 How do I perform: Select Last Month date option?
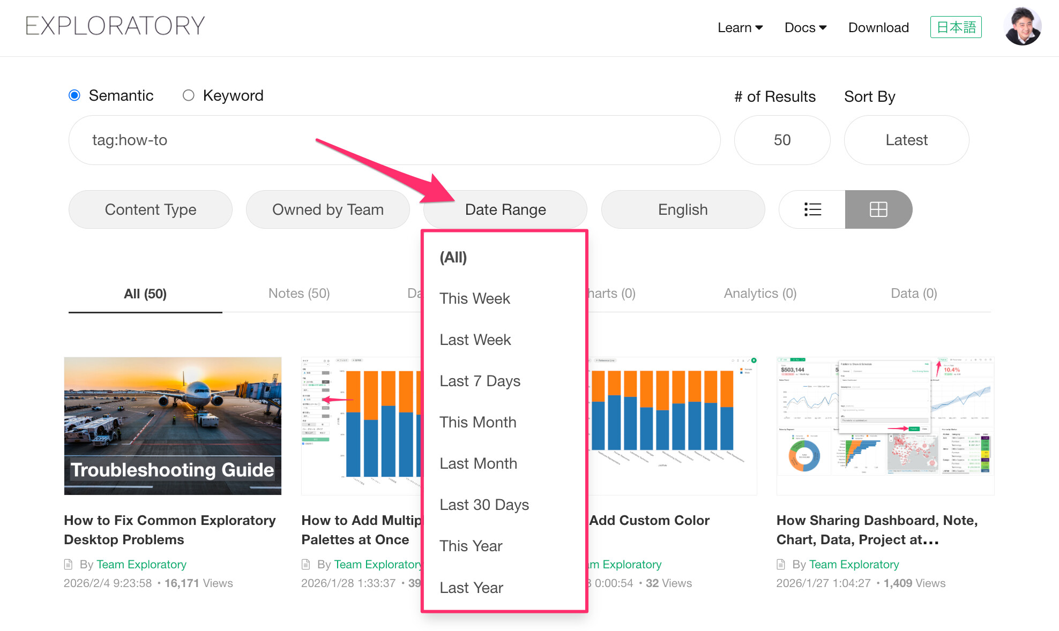click(x=478, y=463)
